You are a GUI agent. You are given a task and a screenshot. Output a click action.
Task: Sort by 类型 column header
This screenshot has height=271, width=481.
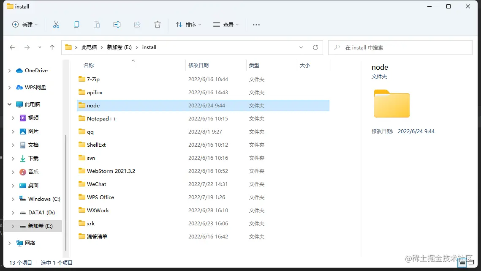pyautogui.click(x=254, y=65)
